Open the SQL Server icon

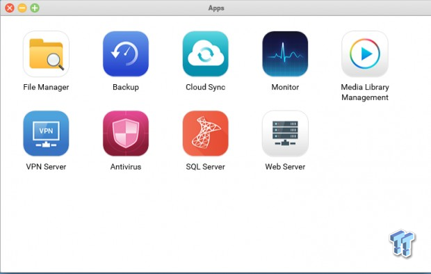[205, 134]
